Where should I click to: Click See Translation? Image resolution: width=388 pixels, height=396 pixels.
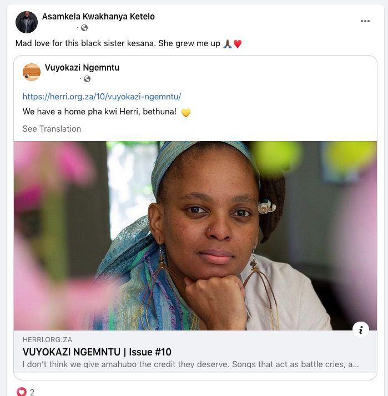[52, 129]
